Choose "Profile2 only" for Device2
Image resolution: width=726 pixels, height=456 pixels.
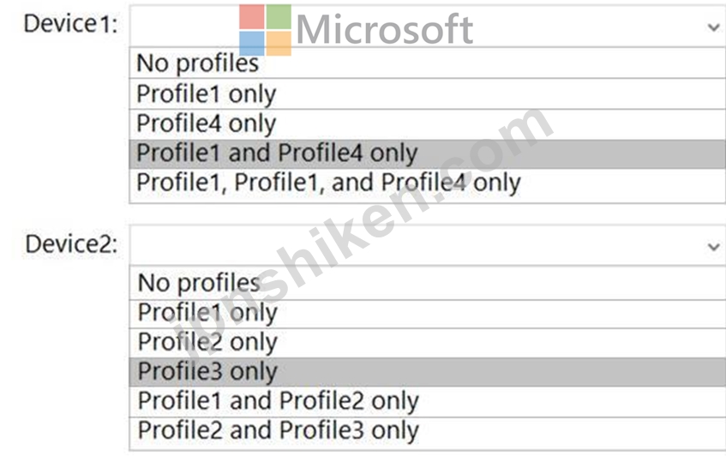pos(428,343)
